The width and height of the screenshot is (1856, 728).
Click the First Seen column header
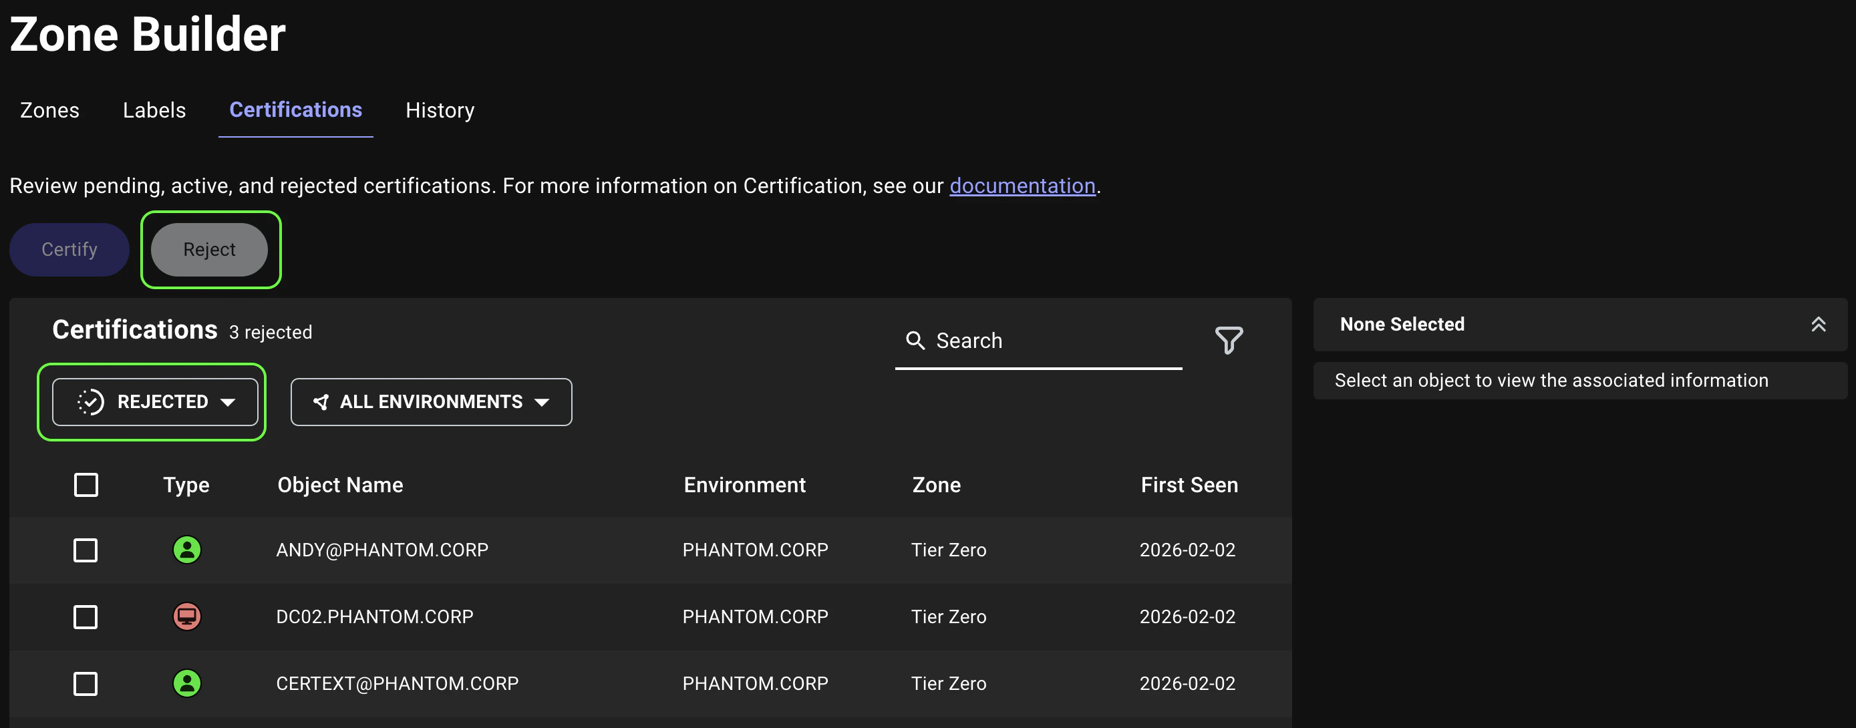pos(1188,485)
